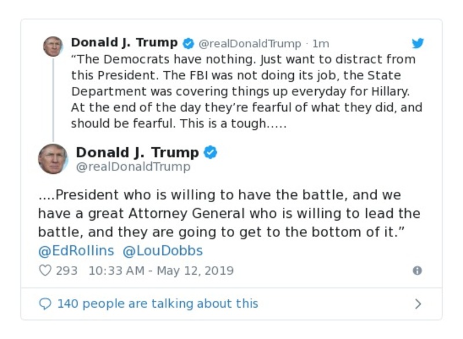
Task: Click the "1m" timestamp of the top tweet
Action: tap(320, 43)
